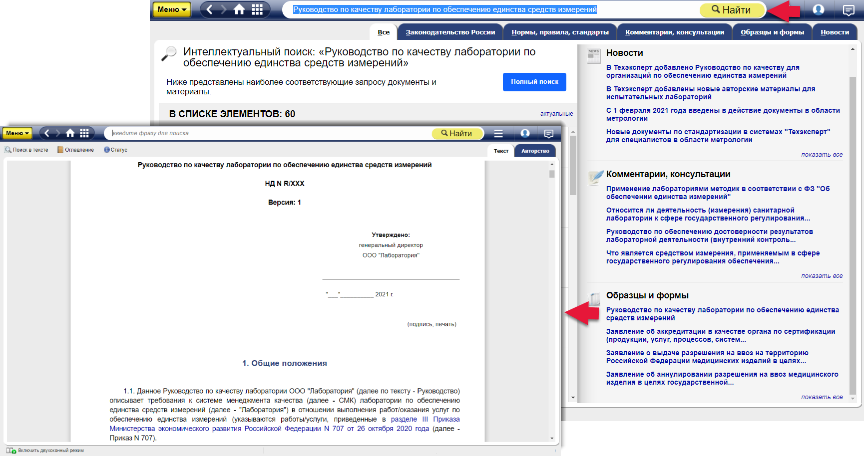Click the актуальные filter link

[556, 114]
